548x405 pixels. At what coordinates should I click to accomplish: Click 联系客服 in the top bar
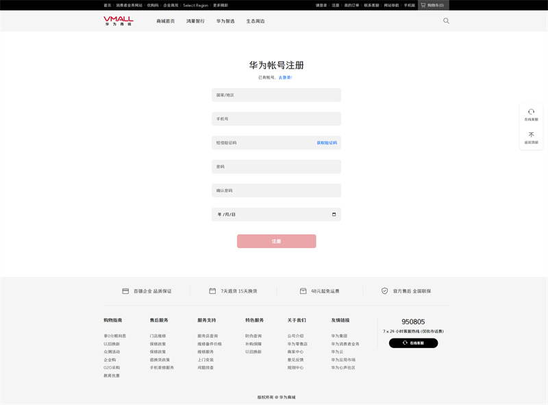coord(371,5)
